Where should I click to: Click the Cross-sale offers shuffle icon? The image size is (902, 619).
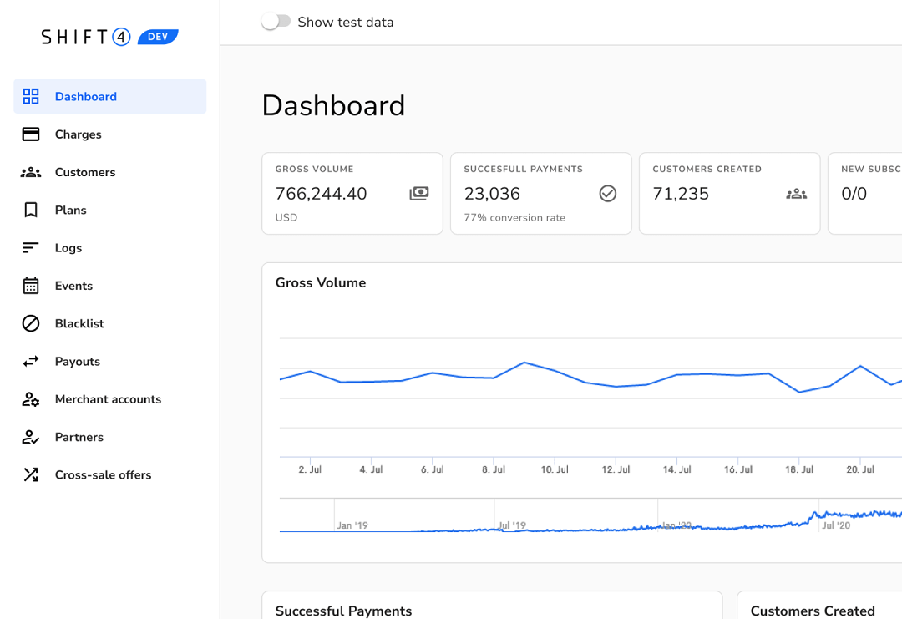tap(31, 474)
